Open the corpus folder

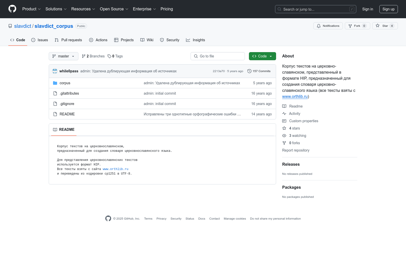coord(65,83)
